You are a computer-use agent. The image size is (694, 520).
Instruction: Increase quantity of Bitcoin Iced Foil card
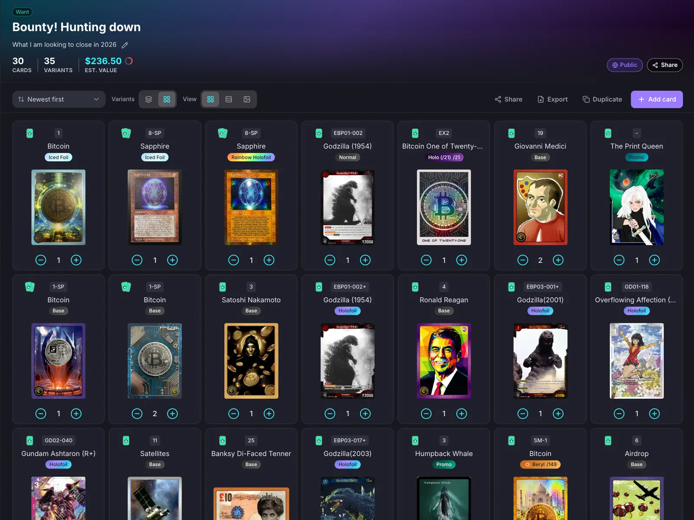click(x=76, y=260)
